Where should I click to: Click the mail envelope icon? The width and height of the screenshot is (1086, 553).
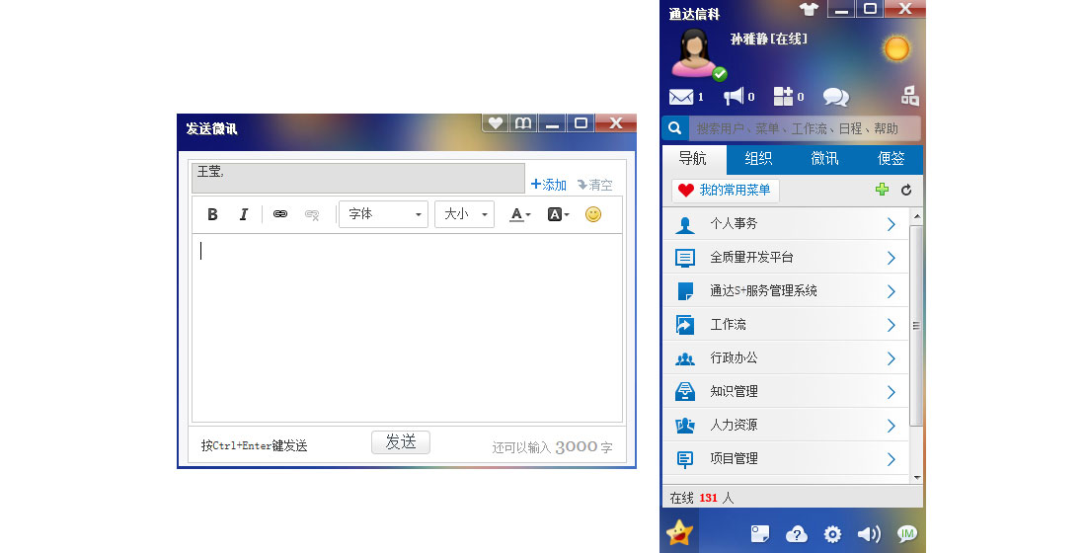pyautogui.click(x=681, y=97)
